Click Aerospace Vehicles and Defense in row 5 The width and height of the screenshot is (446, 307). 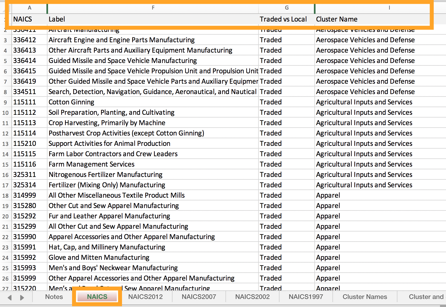point(380,61)
